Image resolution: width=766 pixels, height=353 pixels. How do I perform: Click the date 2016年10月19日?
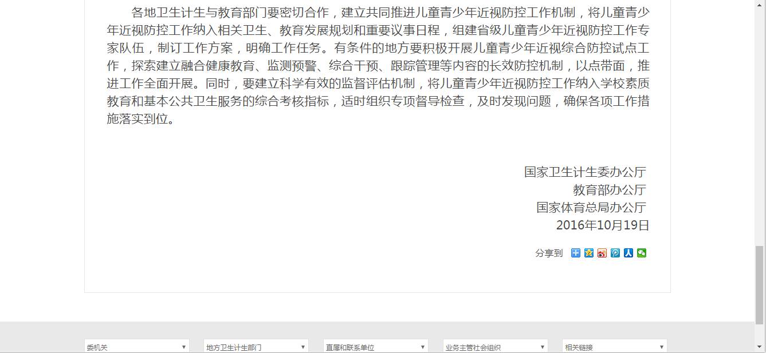(602, 225)
